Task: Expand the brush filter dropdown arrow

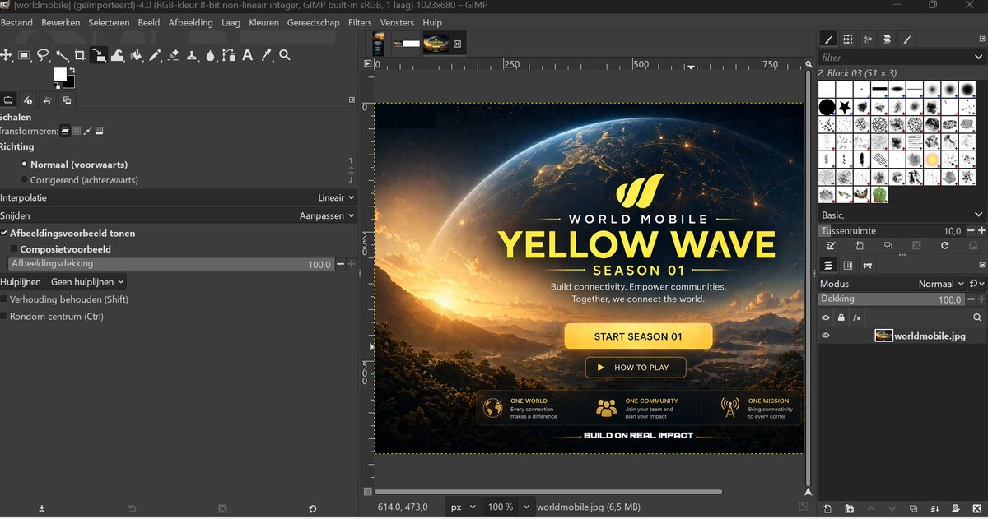Action: pyautogui.click(x=978, y=58)
